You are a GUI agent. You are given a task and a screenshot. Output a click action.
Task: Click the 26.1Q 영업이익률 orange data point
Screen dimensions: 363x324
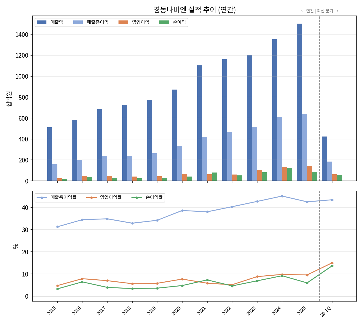(332, 263)
